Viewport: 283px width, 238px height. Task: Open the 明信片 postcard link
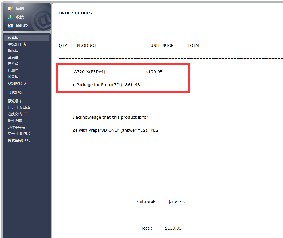[25, 134]
